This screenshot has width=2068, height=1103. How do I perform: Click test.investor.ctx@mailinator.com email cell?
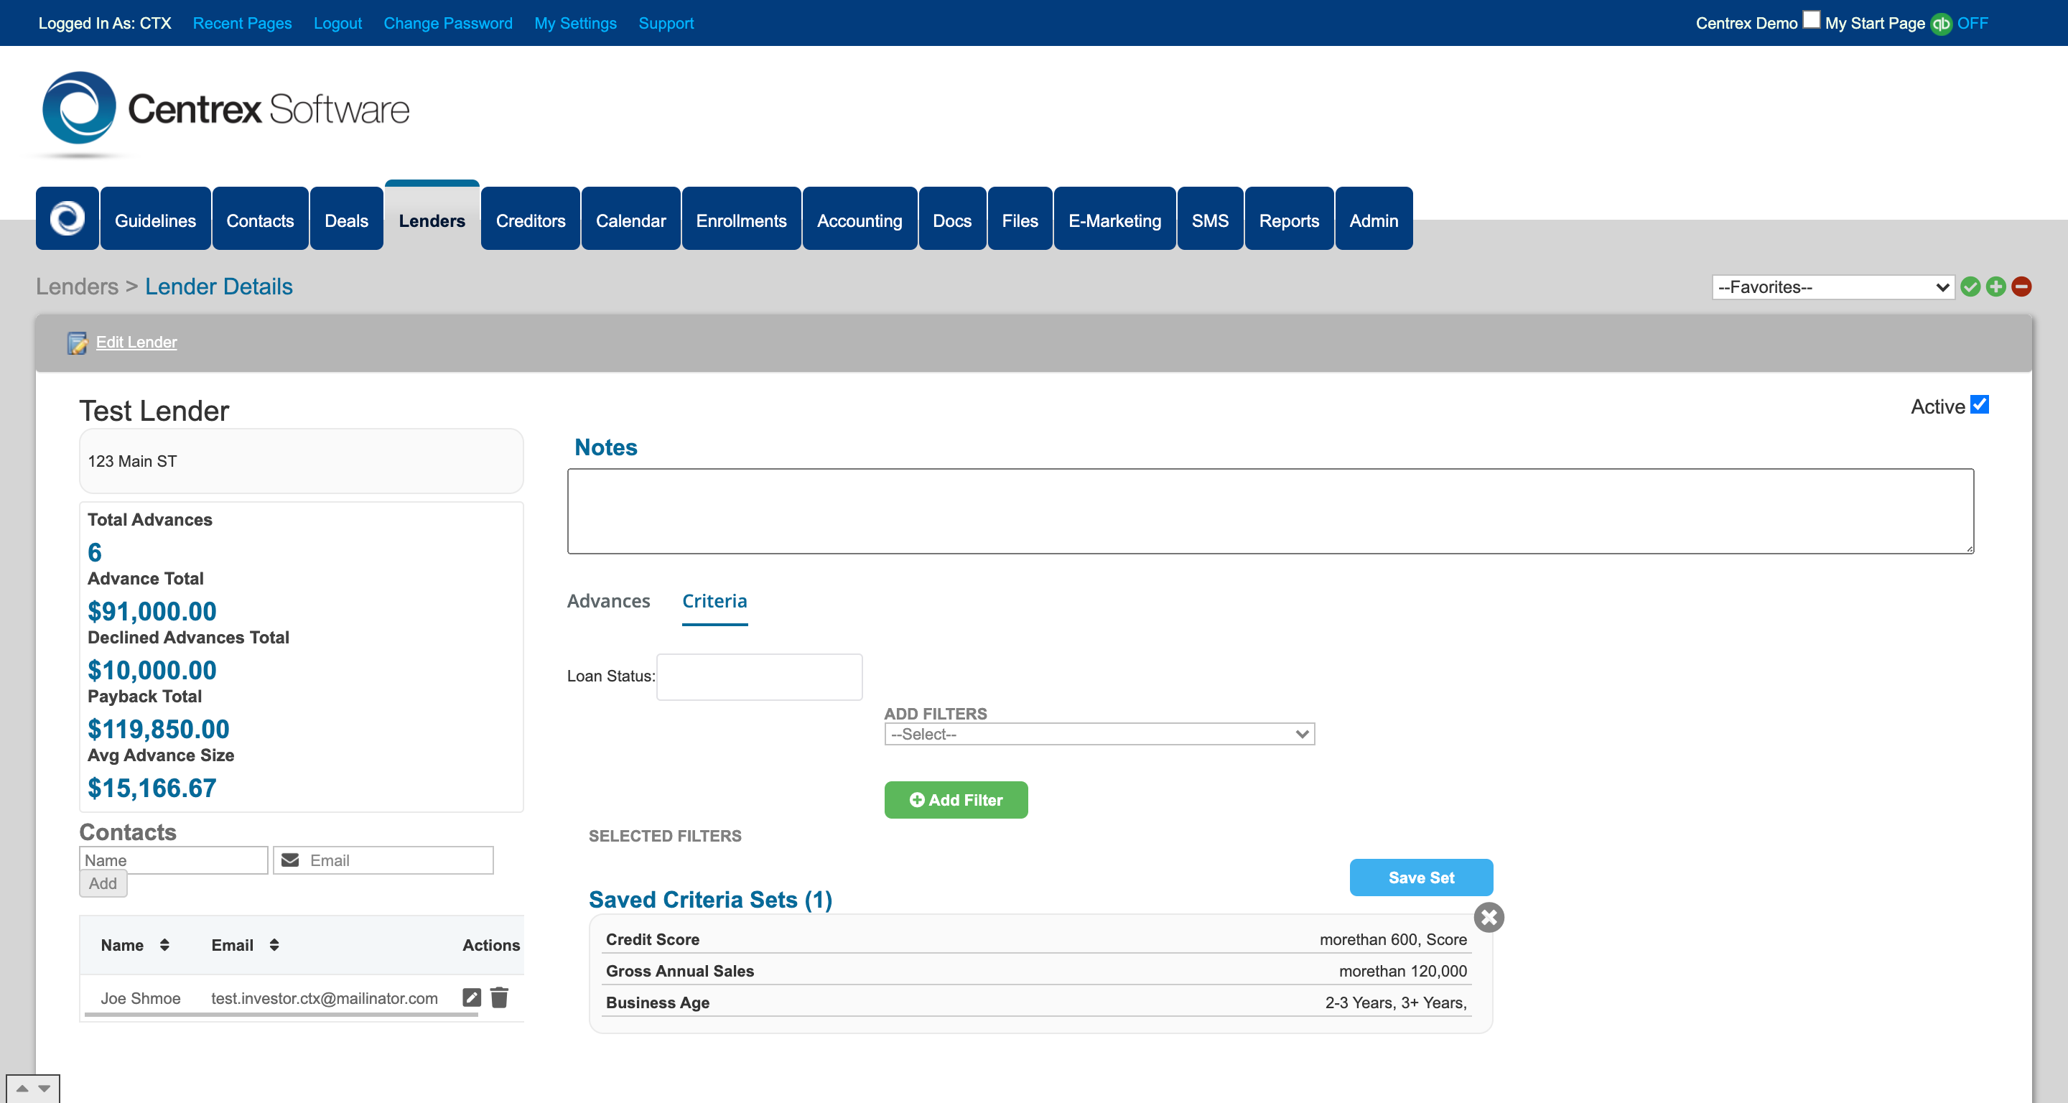(325, 998)
